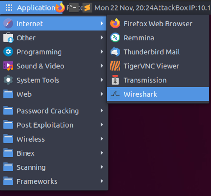Expand the Wireless submenu arrow

tap(102, 139)
